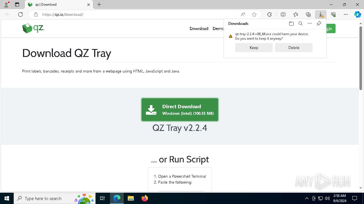Open more options in Downloads panel
This screenshot has width=364, height=204.
tap(310, 24)
